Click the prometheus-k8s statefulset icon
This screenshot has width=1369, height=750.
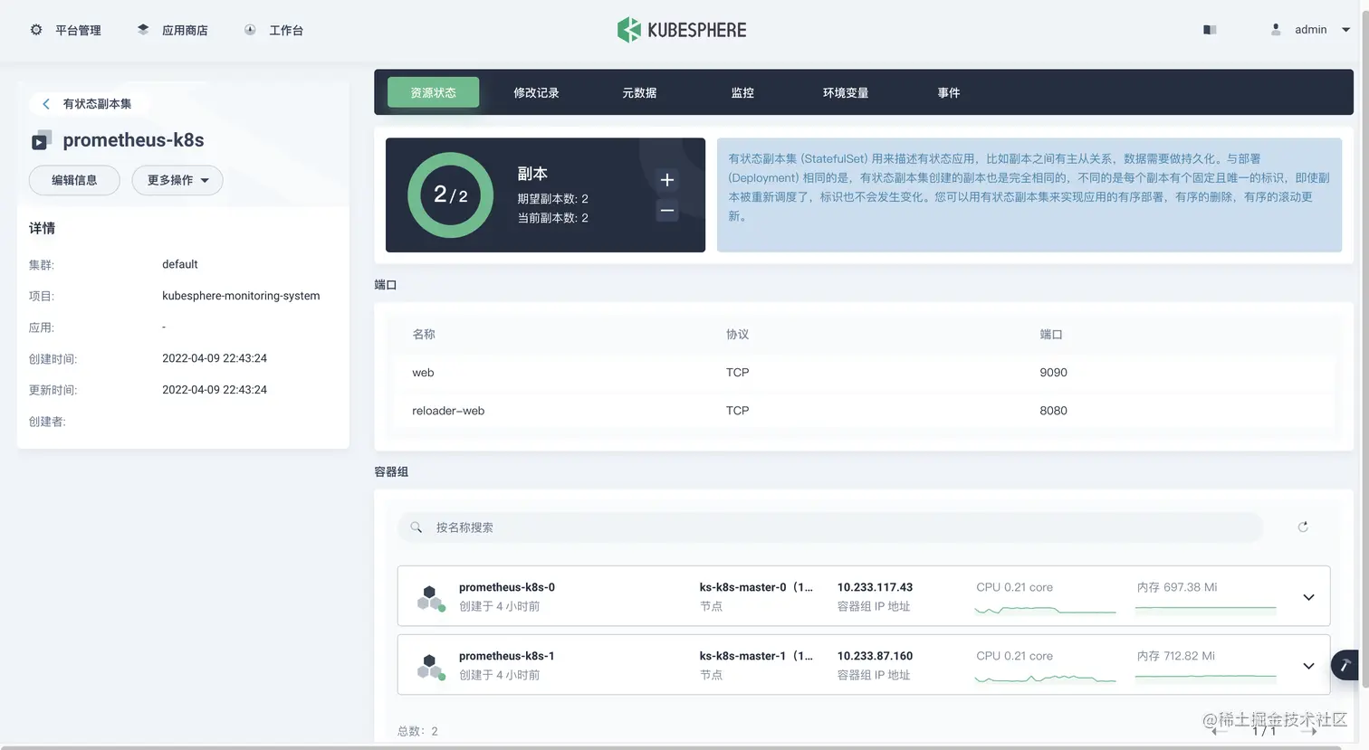[41, 140]
